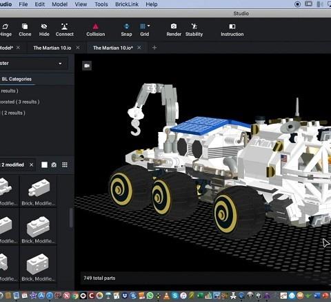The width and height of the screenshot is (331, 302).
Task: Close the unmodified The Martian 10.io tab
Action: [x=78, y=48]
